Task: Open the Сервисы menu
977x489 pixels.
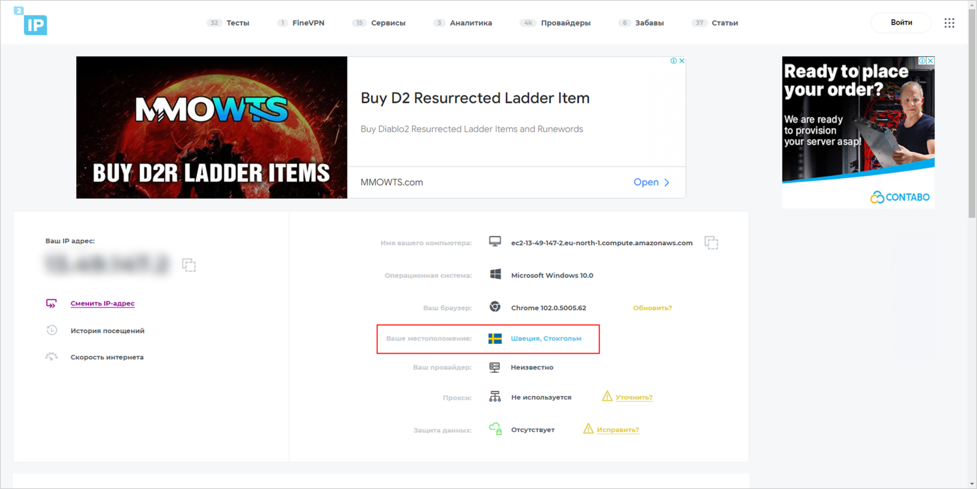Action: tap(379, 23)
